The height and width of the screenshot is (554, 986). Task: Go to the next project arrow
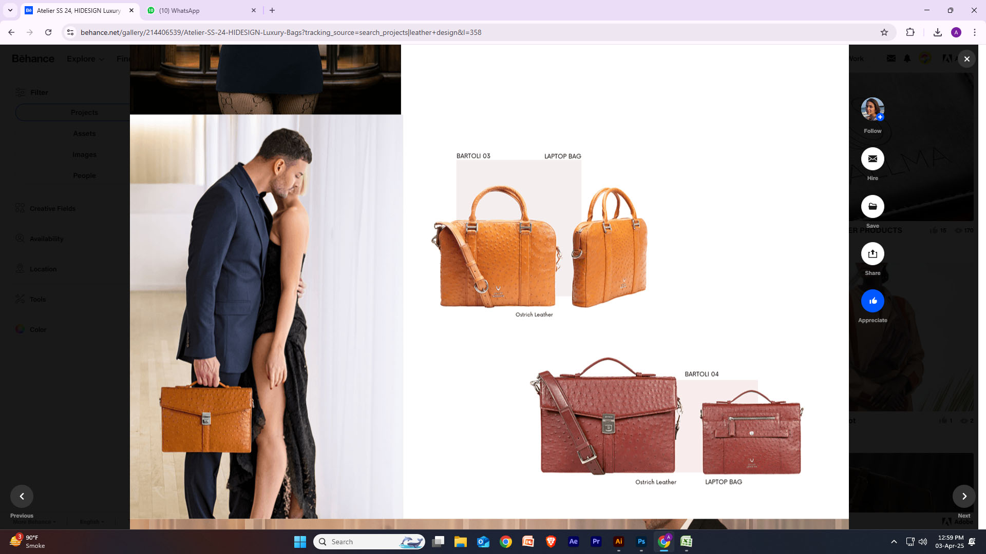(964, 496)
